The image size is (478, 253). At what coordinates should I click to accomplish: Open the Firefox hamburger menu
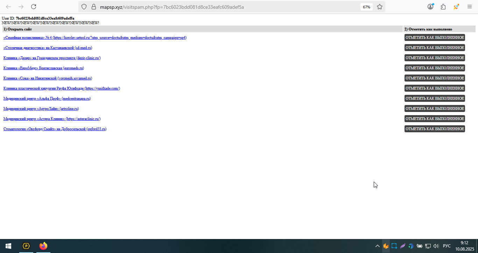pyautogui.click(x=470, y=7)
